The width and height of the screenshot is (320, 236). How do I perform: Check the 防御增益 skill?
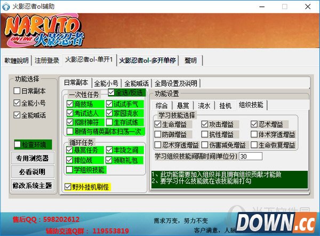[158, 134]
